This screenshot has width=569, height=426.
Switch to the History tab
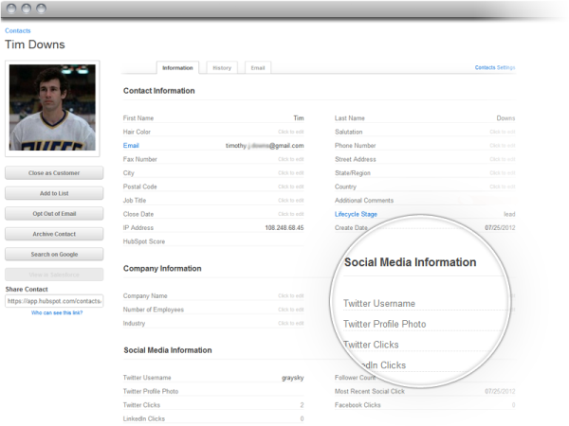222,68
